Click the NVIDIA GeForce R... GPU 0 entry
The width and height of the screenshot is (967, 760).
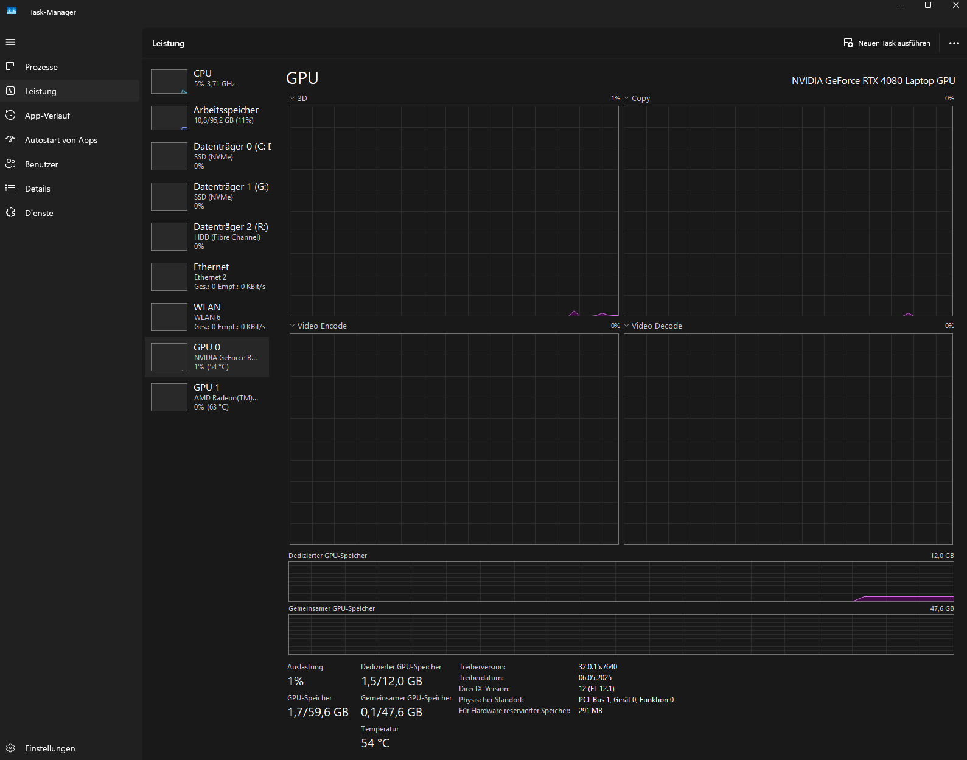(207, 357)
